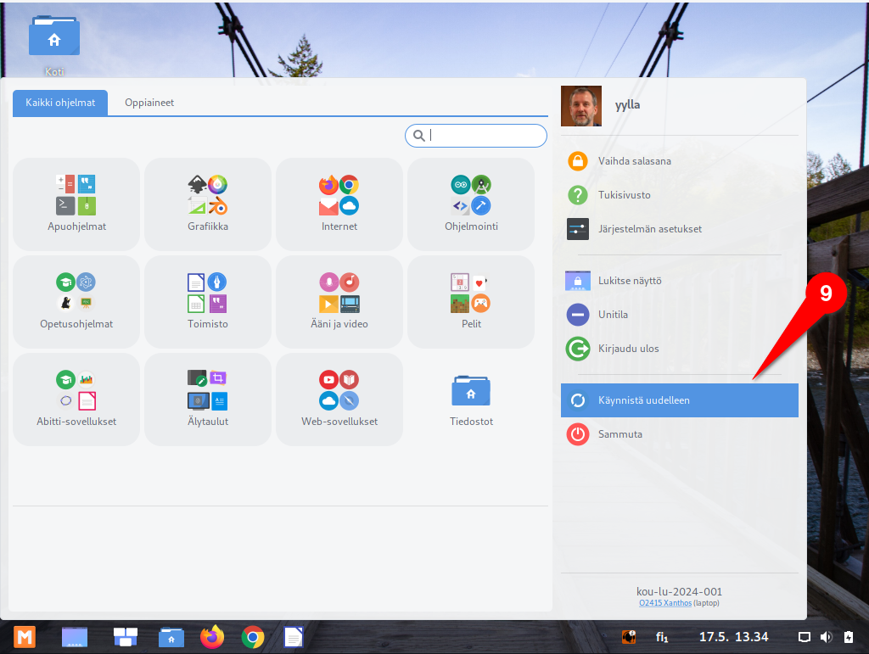The height and width of the screenshot is (654, 869).
Task: Click the volume speaker tray icon
Action: [826, 637]
